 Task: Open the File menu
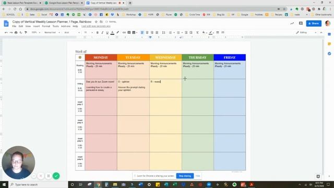[14, 26]
